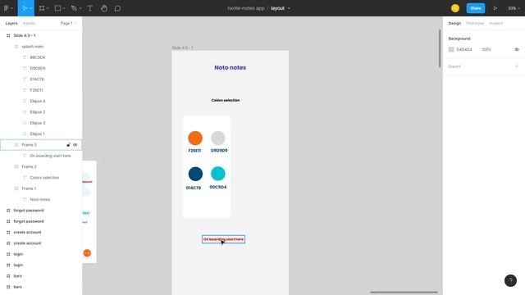Click the Noto notes title on canvas
525x295 pixels.
click(230, 67)
